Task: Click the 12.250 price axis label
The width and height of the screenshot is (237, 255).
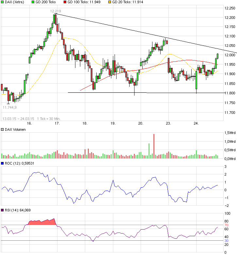Action: (230, 8)
